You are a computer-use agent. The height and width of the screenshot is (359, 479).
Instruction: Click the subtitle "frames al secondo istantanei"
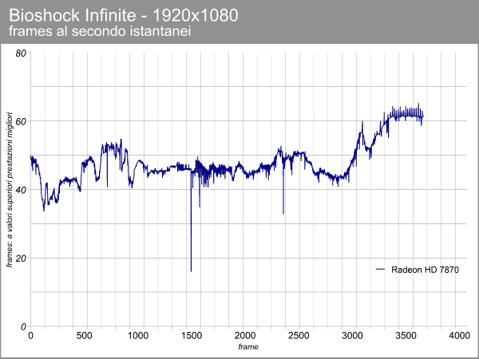tap(100, 31)
